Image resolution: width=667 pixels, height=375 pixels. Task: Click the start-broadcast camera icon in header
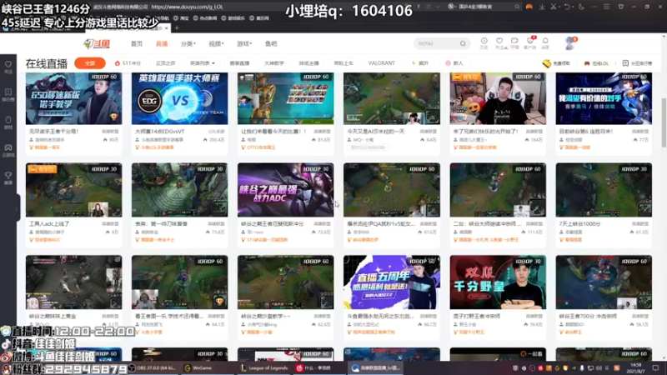click(x=514, y=41)
